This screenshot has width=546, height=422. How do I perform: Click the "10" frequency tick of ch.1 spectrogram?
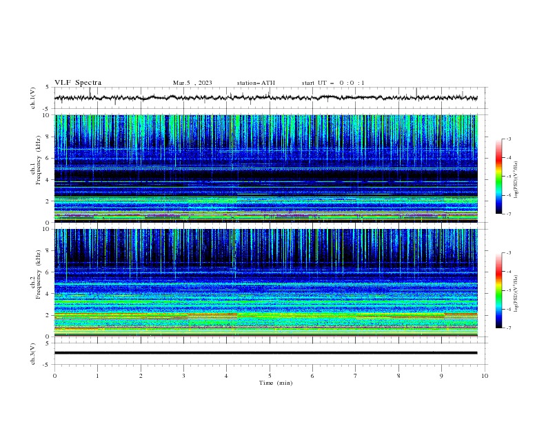[x=47, y=115]
